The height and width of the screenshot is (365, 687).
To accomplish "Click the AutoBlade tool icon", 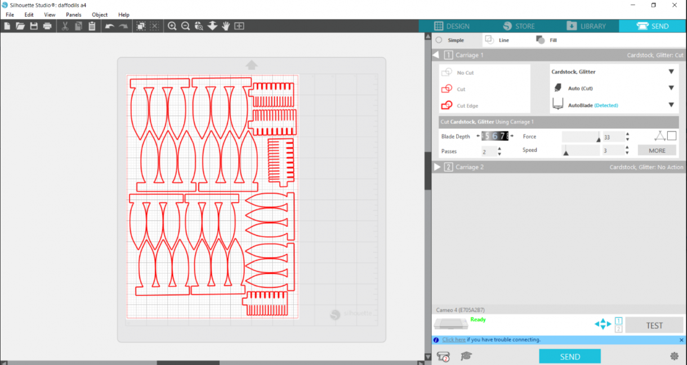I will (559, 105).
